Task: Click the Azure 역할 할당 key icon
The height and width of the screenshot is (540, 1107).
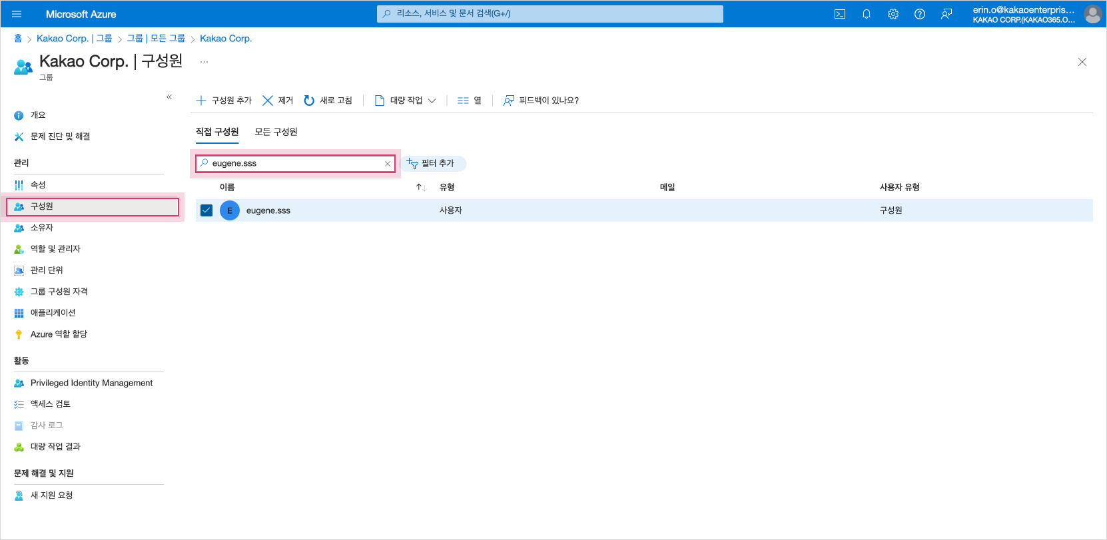Action: click(19, 334)
